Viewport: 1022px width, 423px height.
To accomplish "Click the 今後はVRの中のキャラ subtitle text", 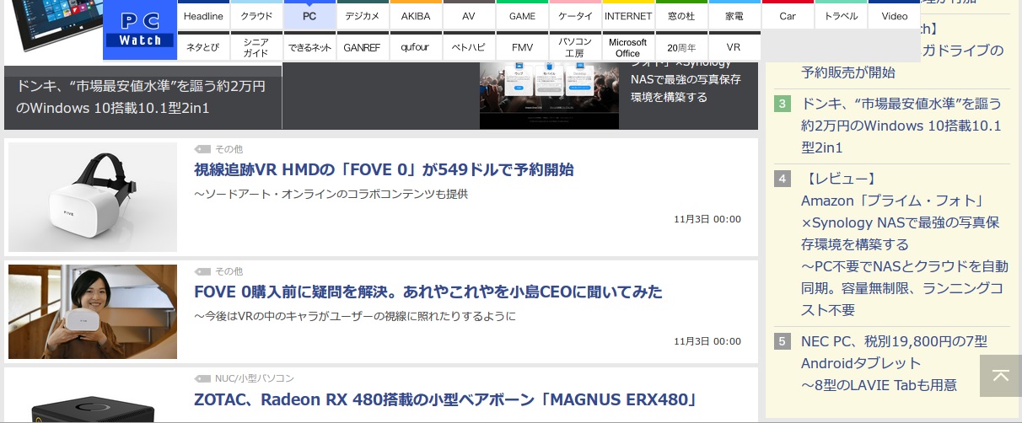I will click(355, 316).
